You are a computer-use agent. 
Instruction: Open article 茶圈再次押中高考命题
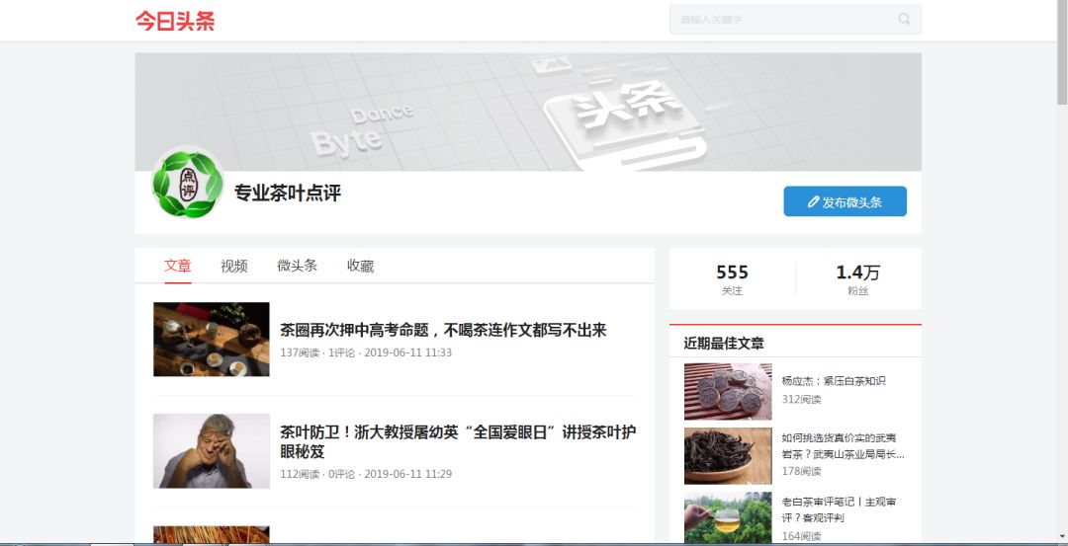443,331
